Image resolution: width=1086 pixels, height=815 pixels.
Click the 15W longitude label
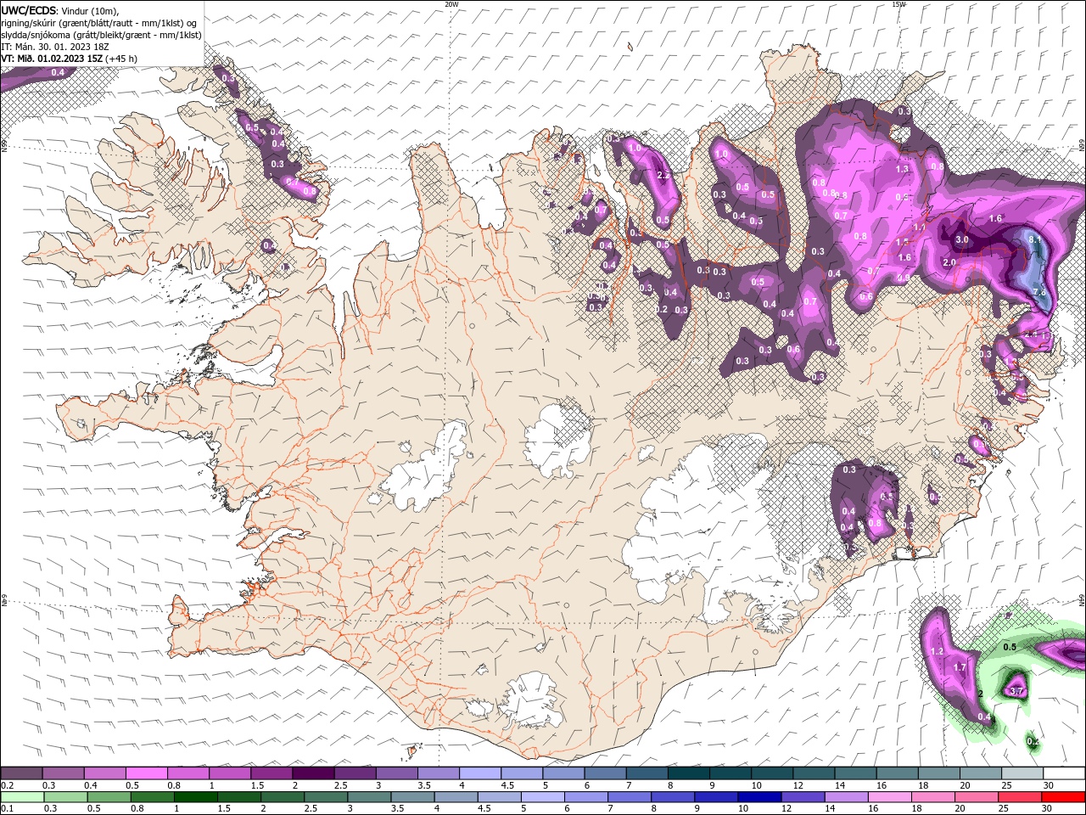point(898,4)
